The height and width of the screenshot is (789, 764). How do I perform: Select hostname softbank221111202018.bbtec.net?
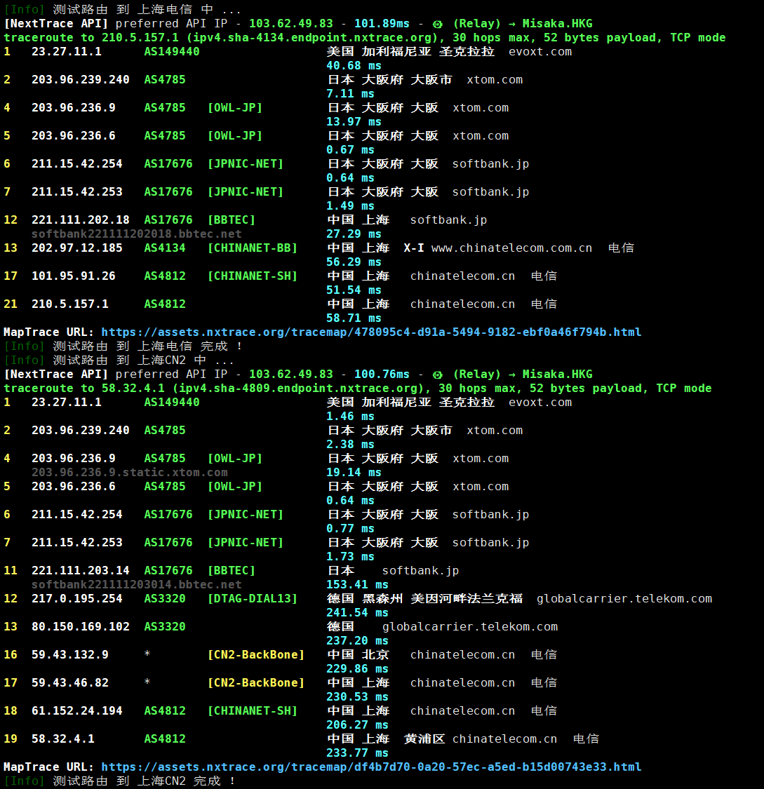136,234
